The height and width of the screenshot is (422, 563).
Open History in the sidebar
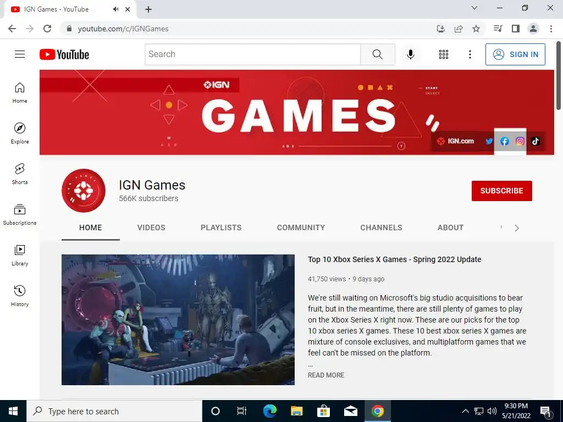[x=20, y=296]
